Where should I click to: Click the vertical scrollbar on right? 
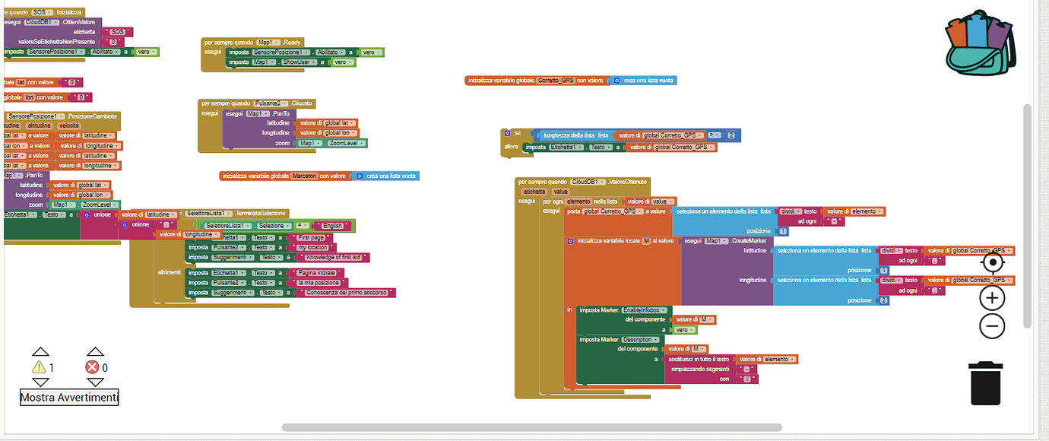(x=1028, y=216)
